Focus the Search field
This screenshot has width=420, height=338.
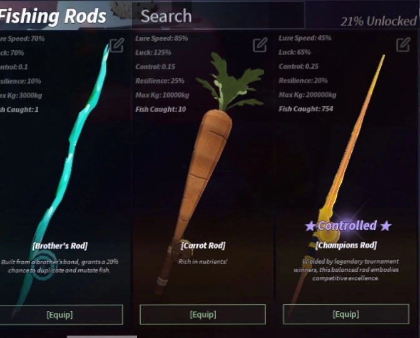tap(218, 16)
